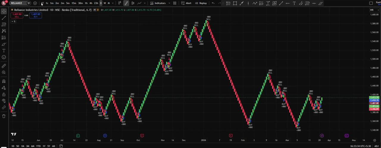Screen dimensions: 381x148
Task: Select the 15m timeframe
Action: pos(74,3)
